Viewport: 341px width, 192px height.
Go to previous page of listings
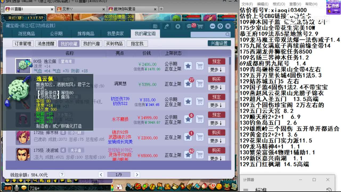pyautogui.click(x=101, y=175)
